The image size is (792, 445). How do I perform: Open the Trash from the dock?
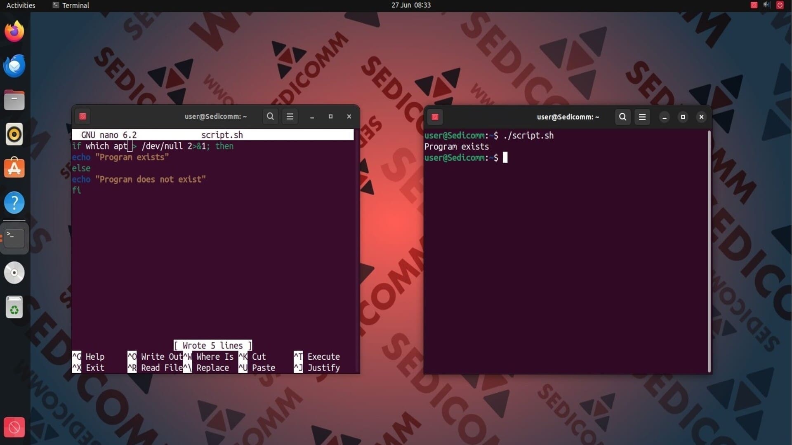[14, 307]
